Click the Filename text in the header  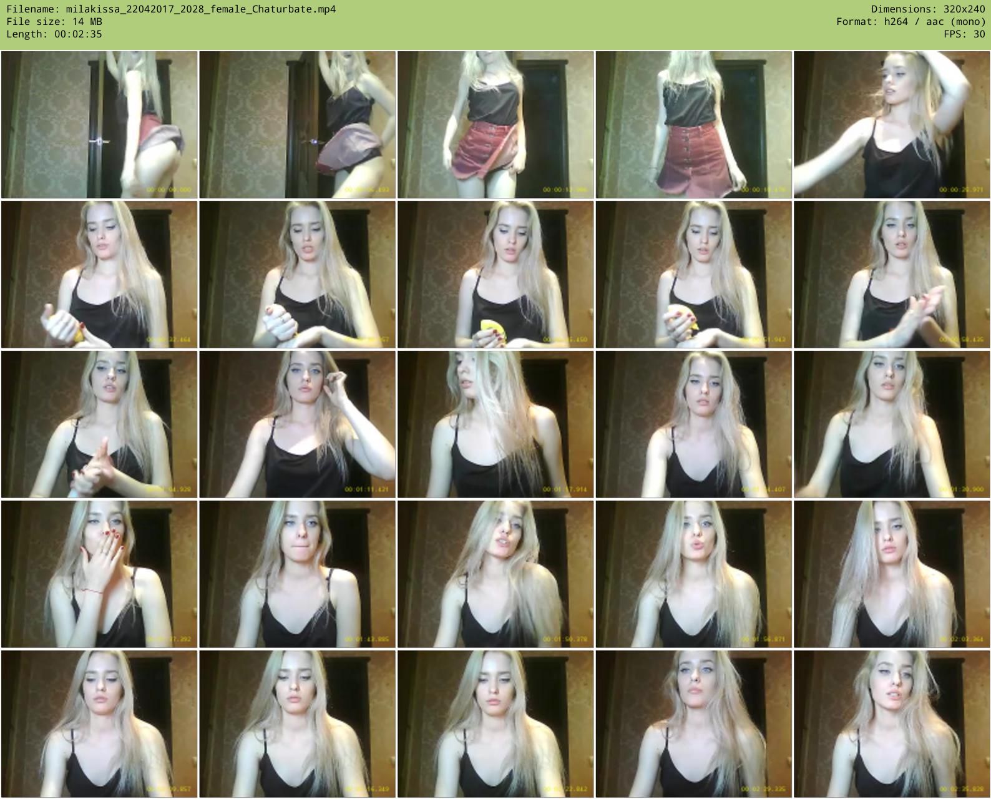click(x=171, y=9)
